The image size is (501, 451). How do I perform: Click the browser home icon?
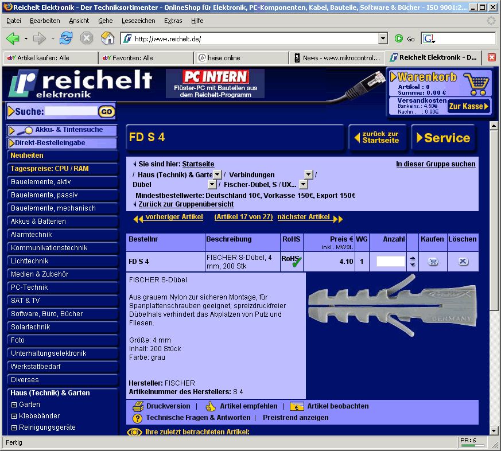107,38
